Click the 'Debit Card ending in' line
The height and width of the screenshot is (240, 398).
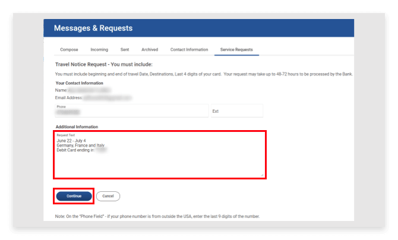75,150
